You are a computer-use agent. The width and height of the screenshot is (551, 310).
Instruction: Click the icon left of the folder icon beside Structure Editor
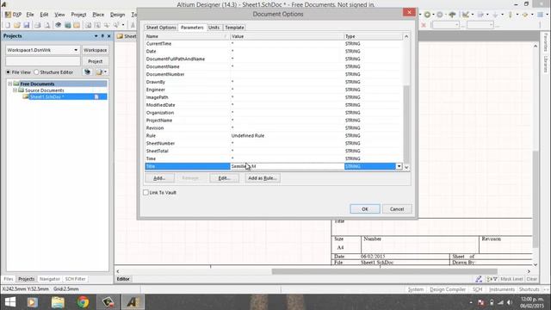coord(87,72)
